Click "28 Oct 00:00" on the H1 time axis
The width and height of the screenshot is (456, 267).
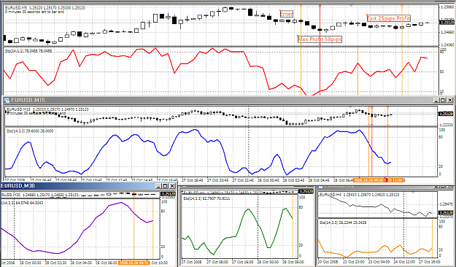268,262
